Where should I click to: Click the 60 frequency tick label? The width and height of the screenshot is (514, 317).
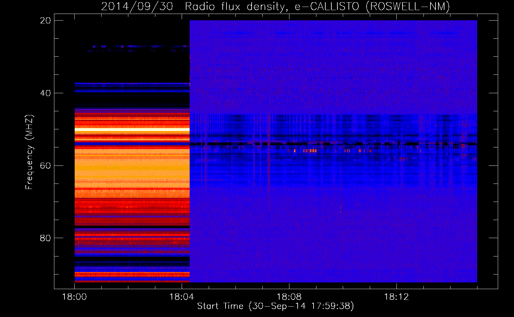pyautogui.click(x=45, y=166)
